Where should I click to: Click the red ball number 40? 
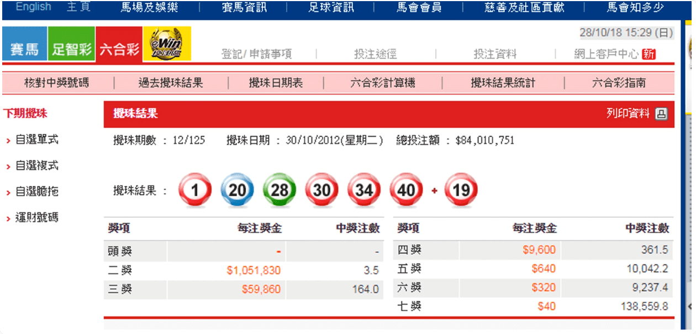[x=406, y=191]
